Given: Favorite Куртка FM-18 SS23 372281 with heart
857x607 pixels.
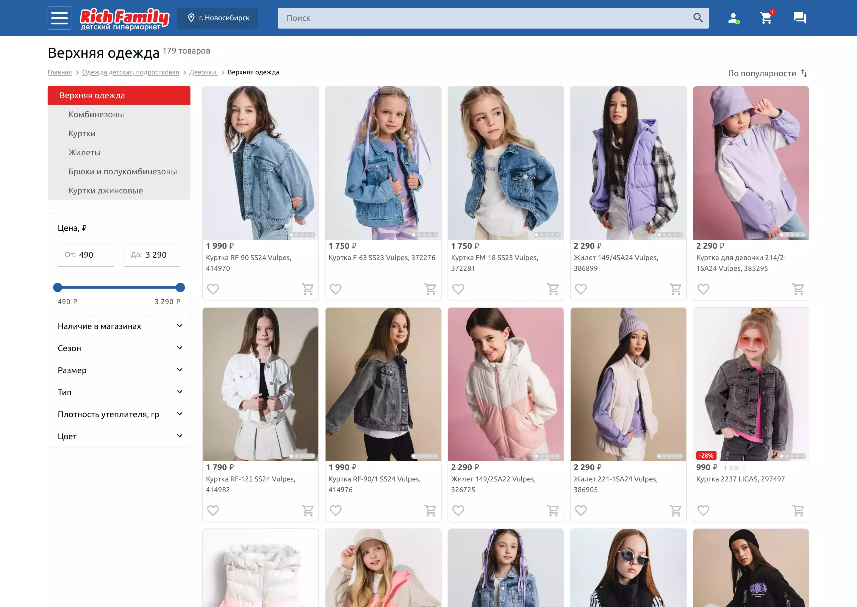Looking at the screenshot, I should tap(458, 289).
